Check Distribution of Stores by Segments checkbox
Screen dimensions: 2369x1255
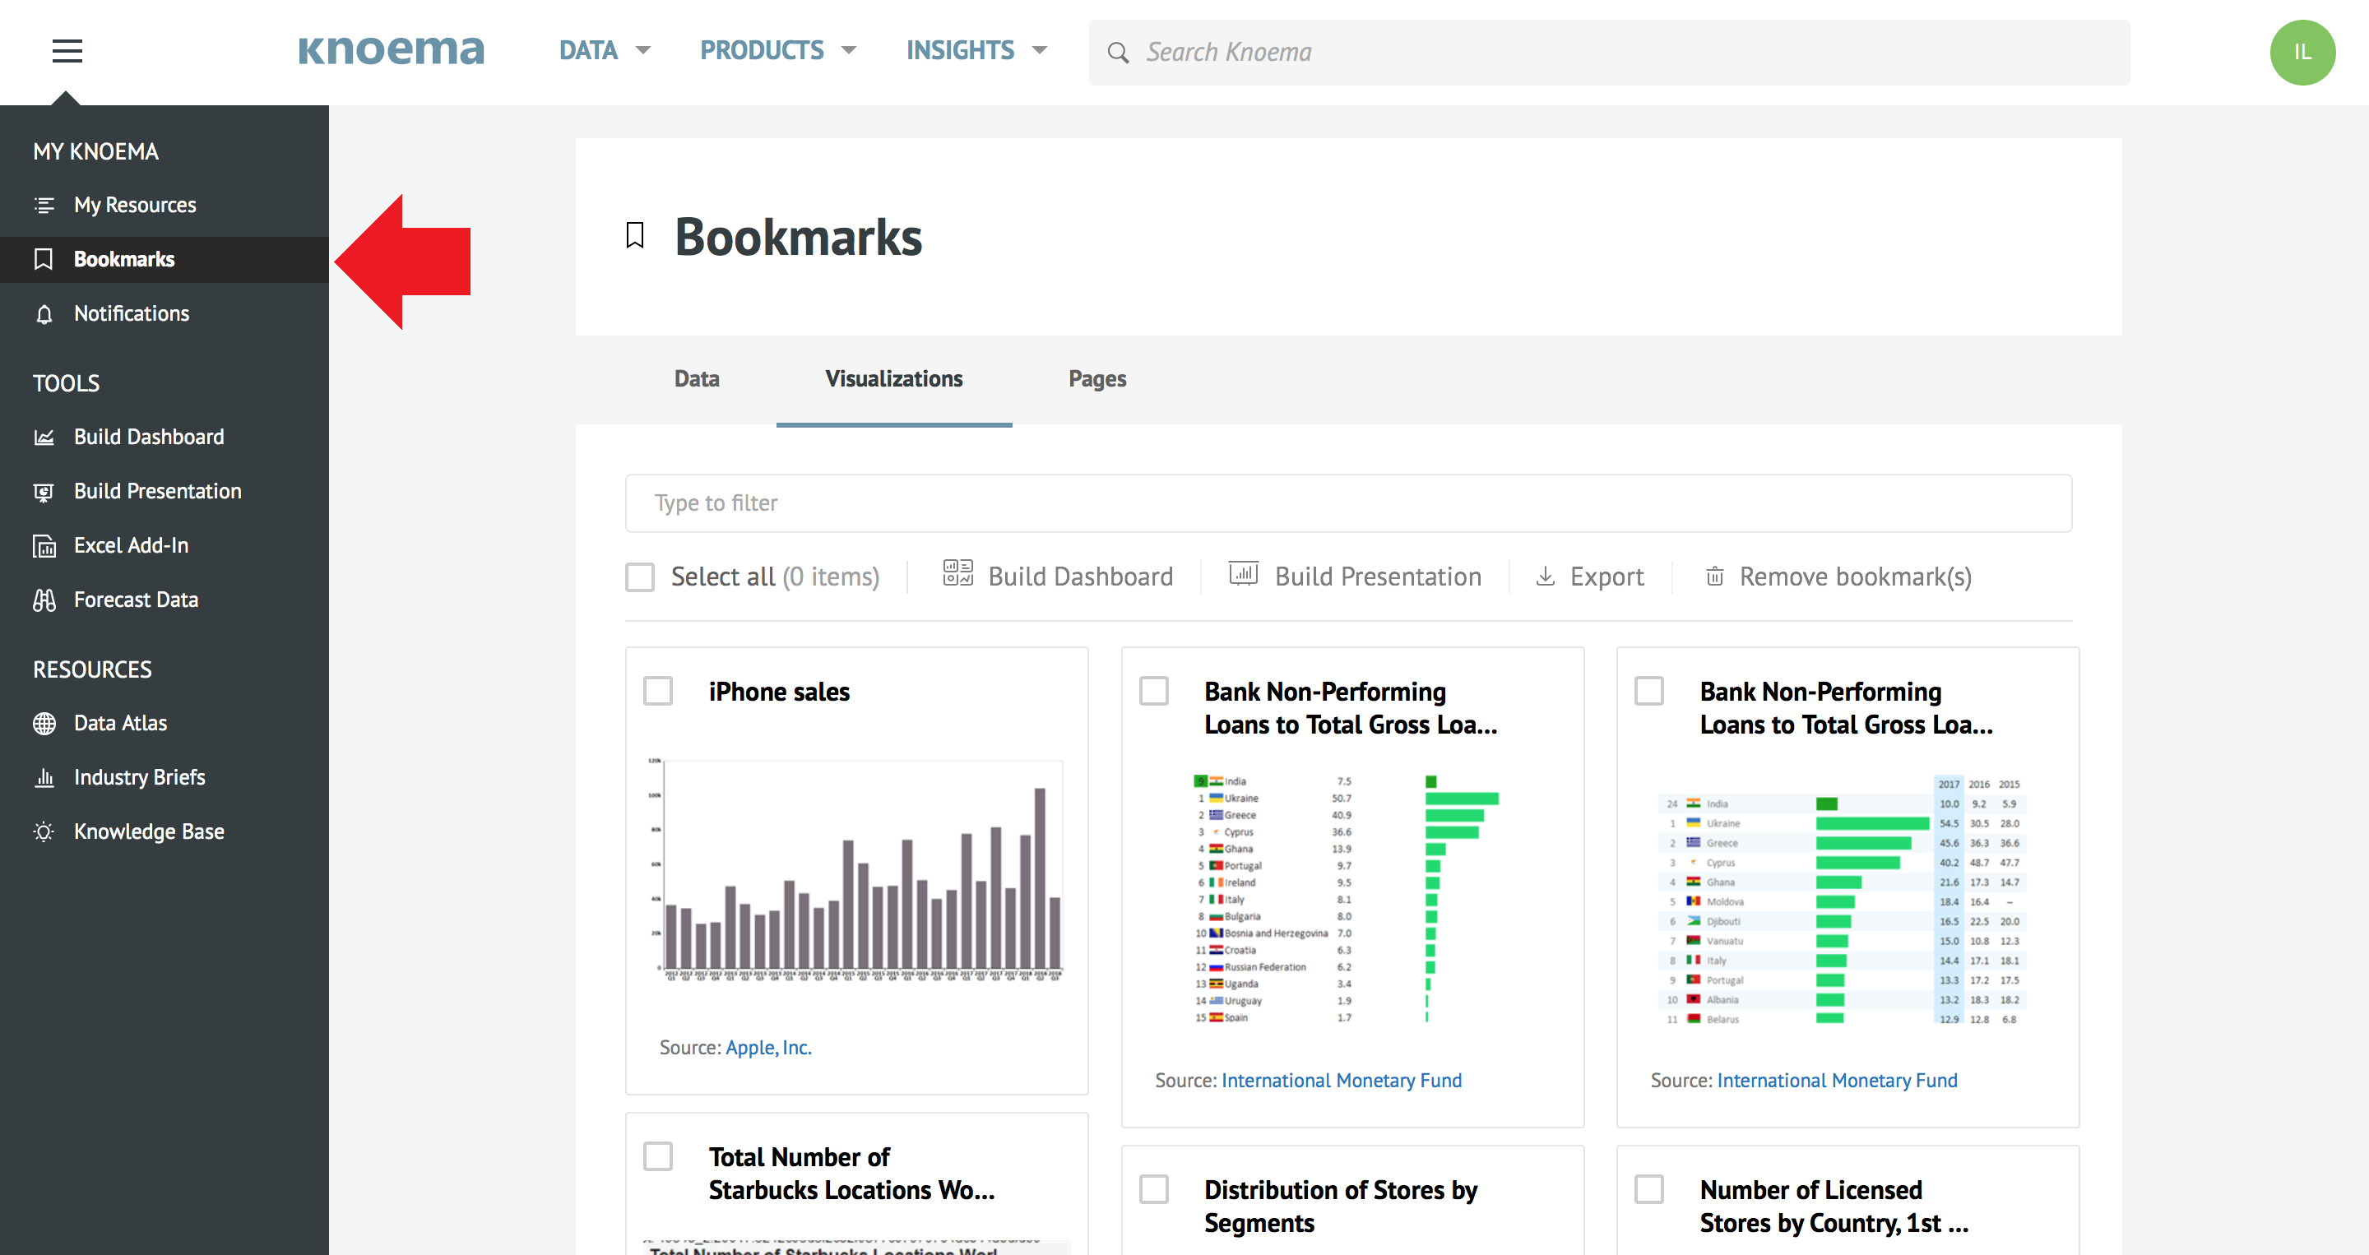(1153, 1190)
